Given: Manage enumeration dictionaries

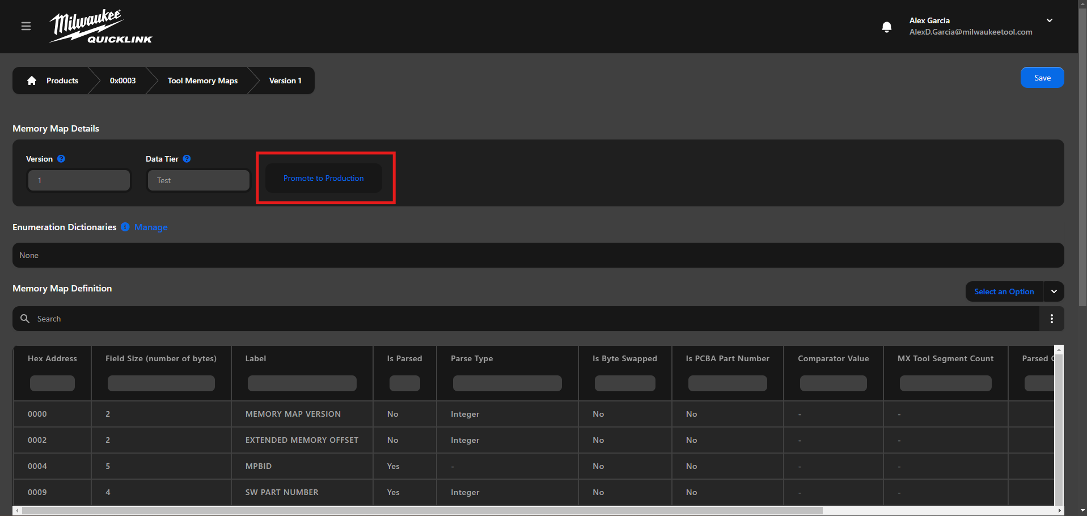Looking at the screenshot, I should tap(151, 227).
